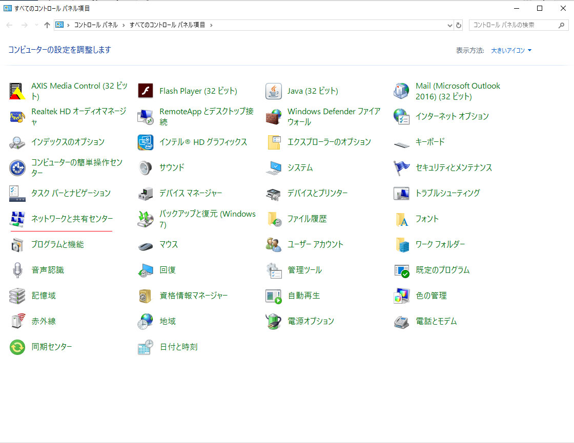Screen dimensions: 574x443
Task: Click the Flash Player icon
Action: [146, 91]
